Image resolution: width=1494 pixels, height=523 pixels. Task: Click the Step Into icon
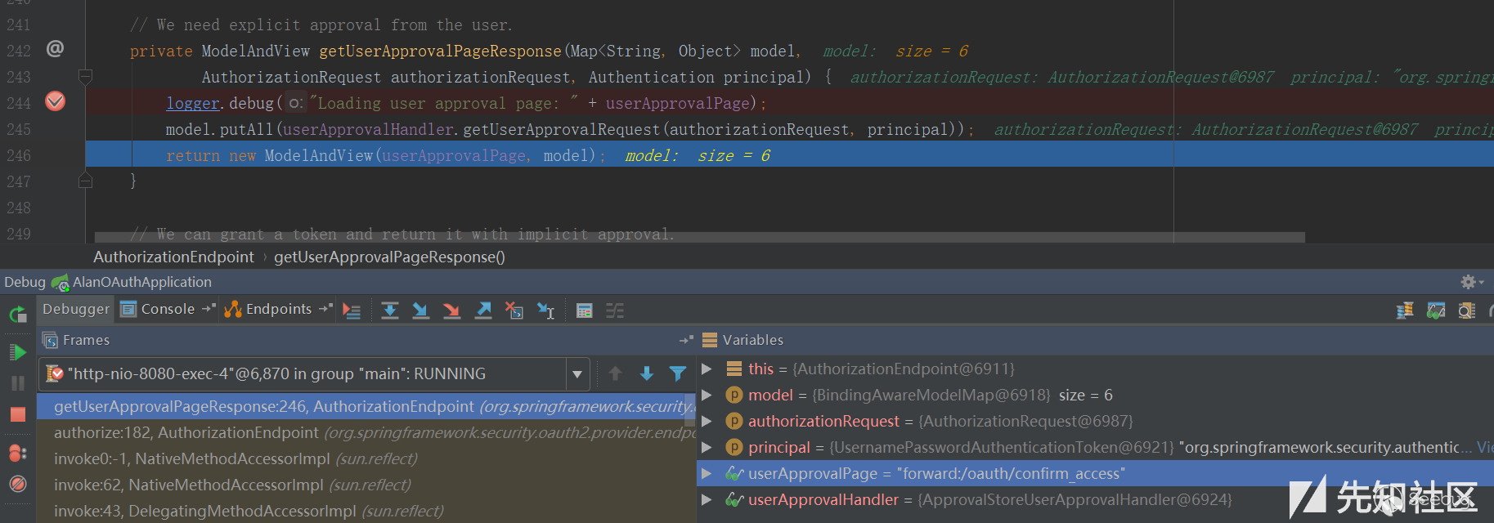click(x=420, y=311)
